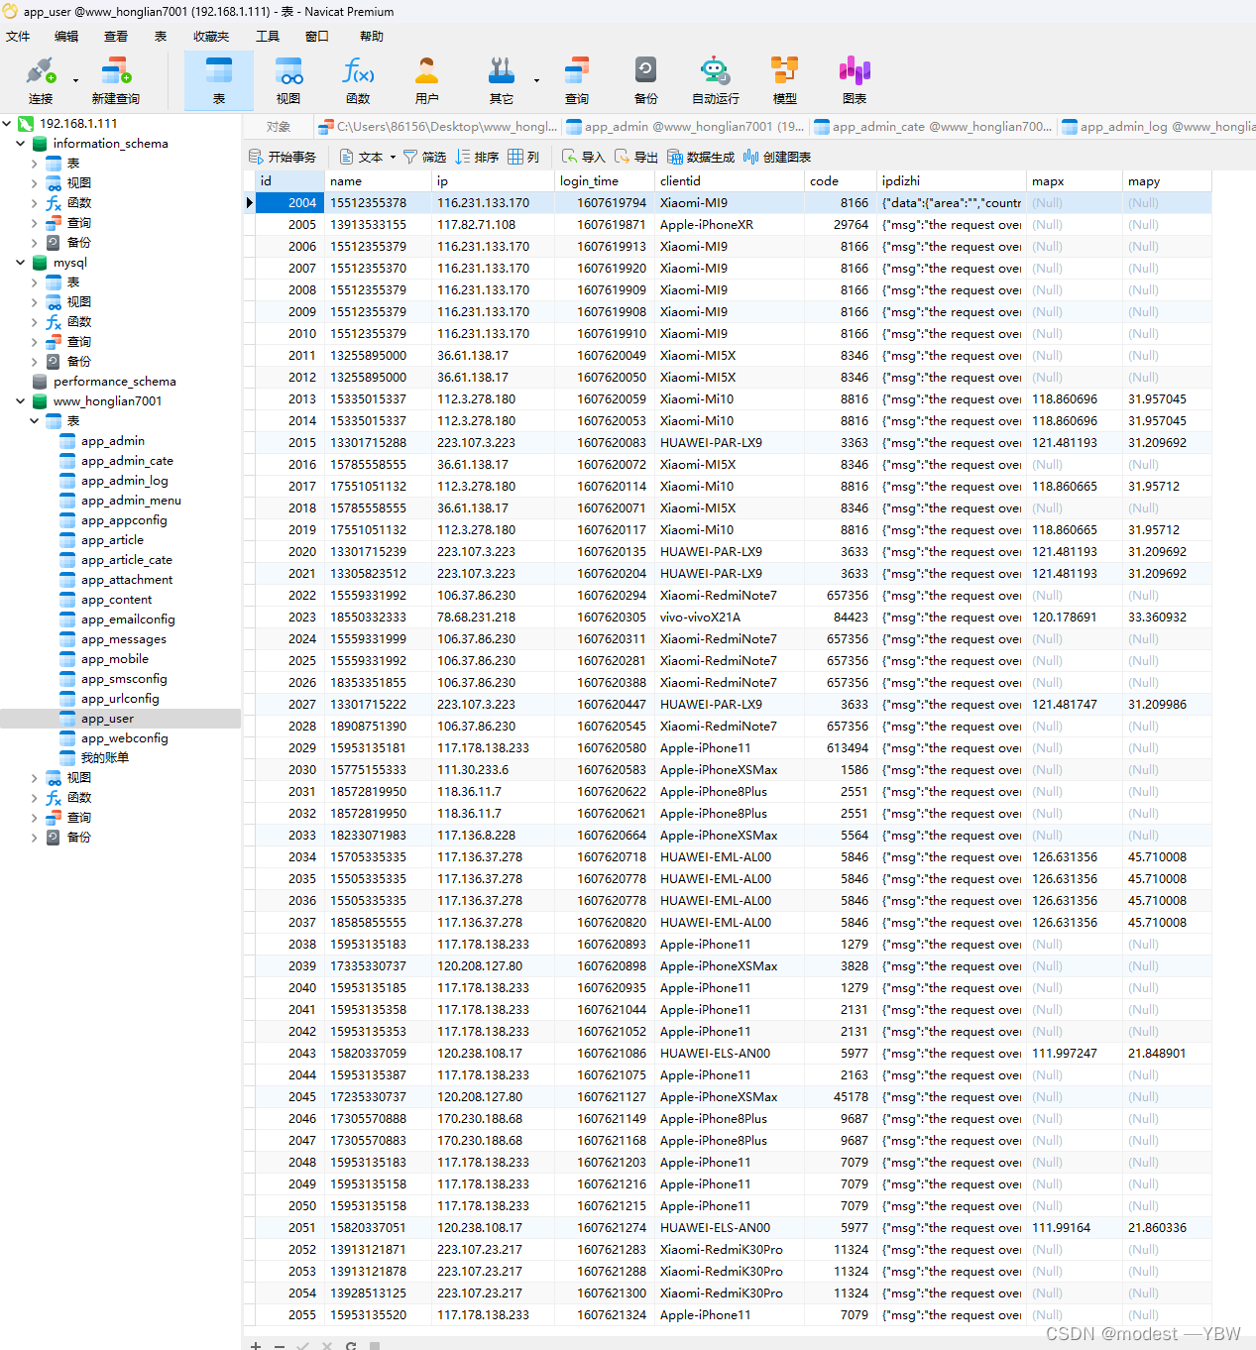Image resolution: width=1256 pixels, height=1350 pixels.
Task: Select app_smsconfig table in tree
Action: [124, 679]
